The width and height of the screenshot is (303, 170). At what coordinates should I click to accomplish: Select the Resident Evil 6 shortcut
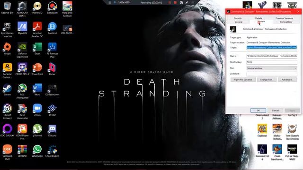tap(262, 152)
